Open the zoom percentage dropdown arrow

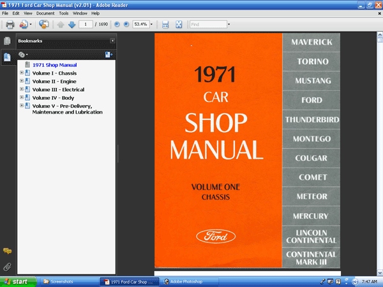click(x=151, y=24)
